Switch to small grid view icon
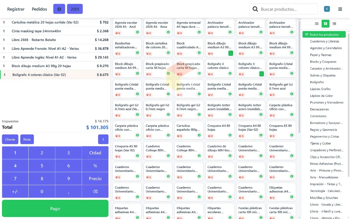Image resolution: width=350 pixels, height=219 pixels. click(317, 24)
